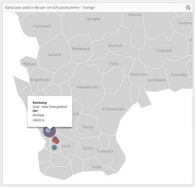This screenshot has width=195, height=187.
Task: Click the Alvesta label on map
Action: (135, 15)
